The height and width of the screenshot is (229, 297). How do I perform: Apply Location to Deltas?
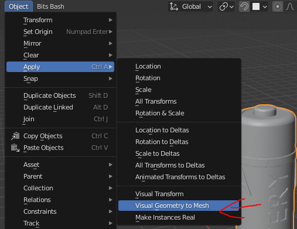pyautogui.click(x=179, y=130)
